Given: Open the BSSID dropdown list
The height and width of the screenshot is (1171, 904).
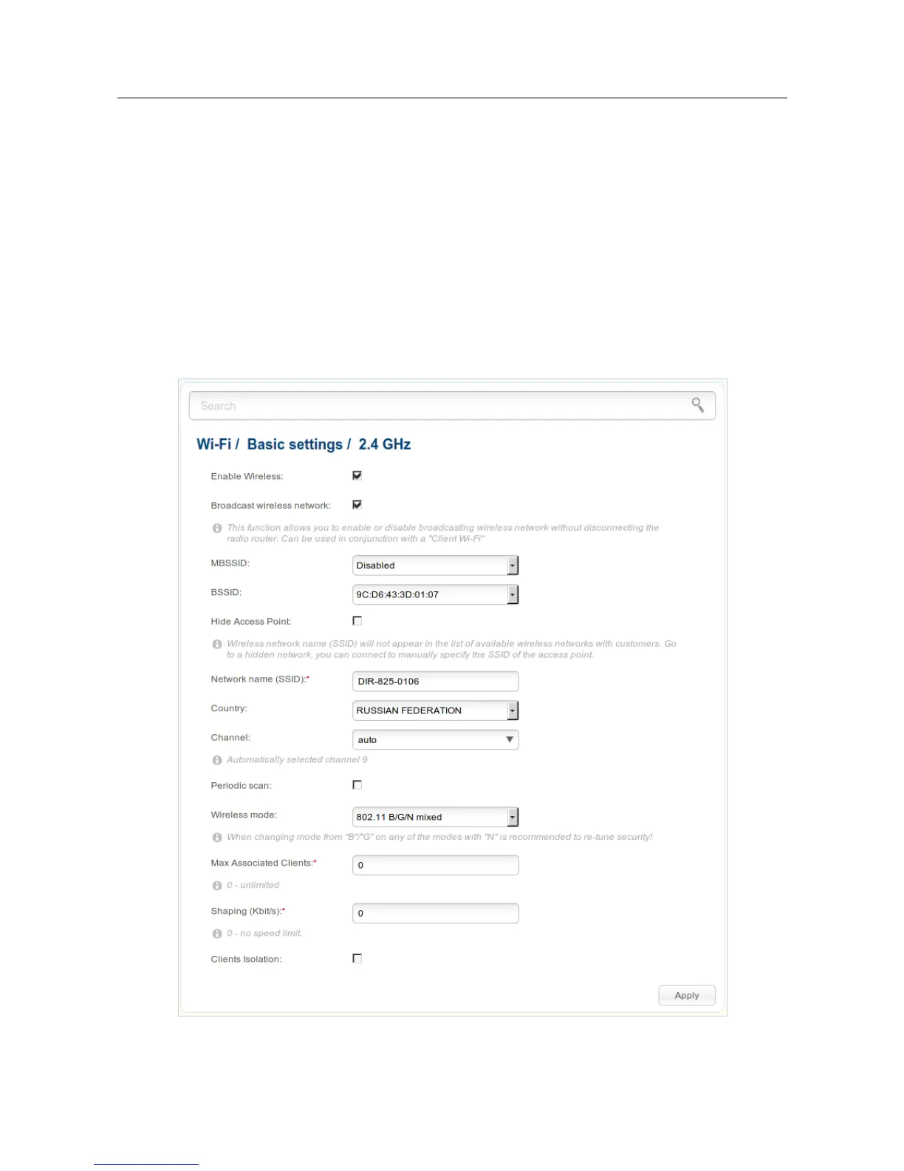Looking at the screenshot, I should pyautogui.click(x=436, y=594).
